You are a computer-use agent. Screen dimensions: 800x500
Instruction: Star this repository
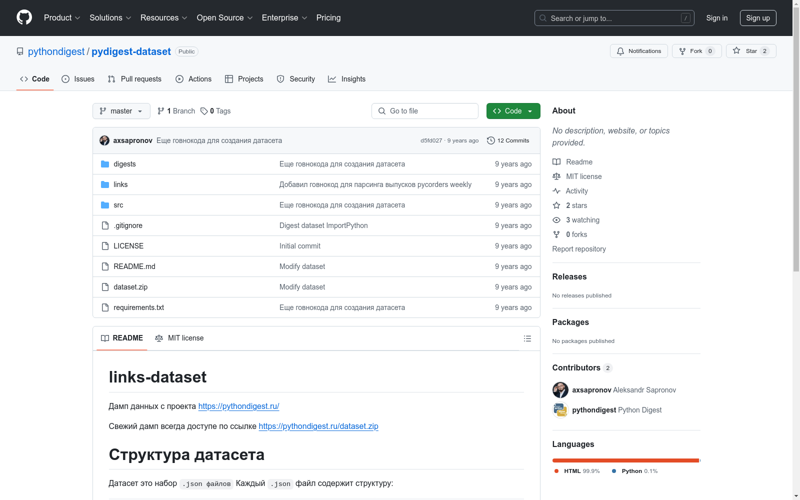coord(751,51)
